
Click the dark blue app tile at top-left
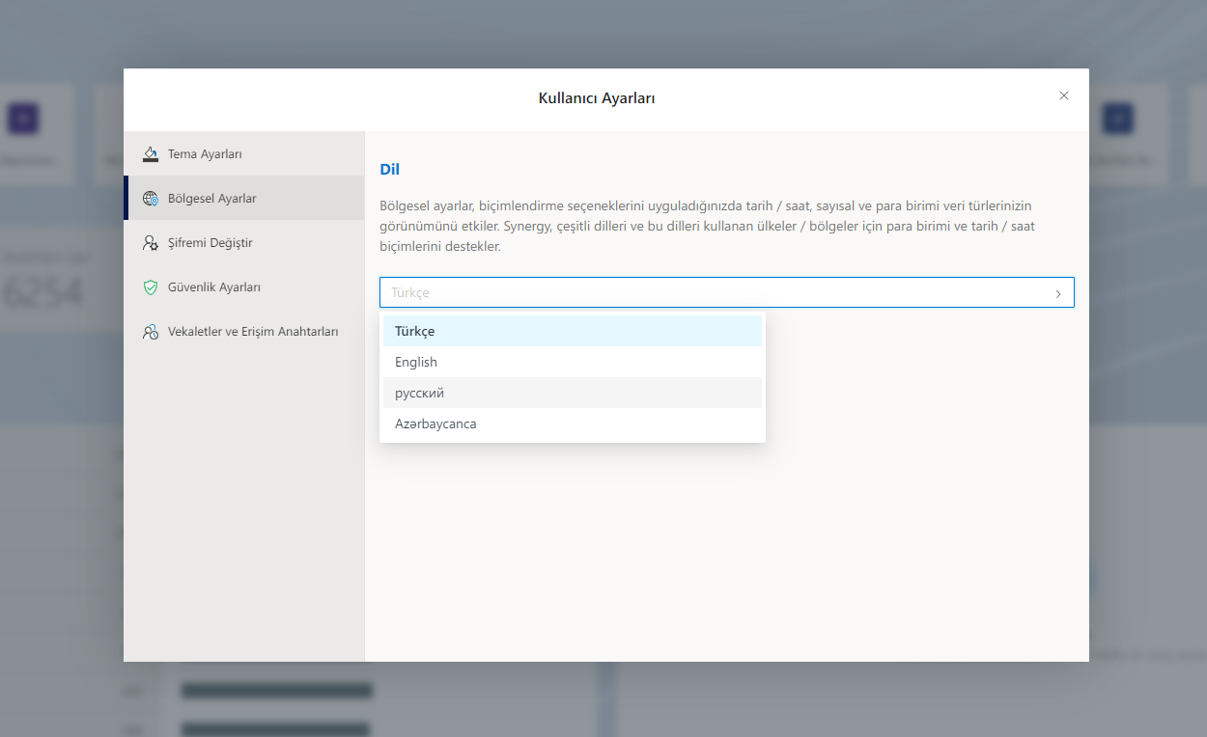pyautogui.click(x=21, y=118)
